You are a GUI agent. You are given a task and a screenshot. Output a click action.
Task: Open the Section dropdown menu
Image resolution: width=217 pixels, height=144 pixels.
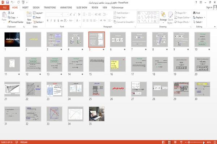(38, 22)
